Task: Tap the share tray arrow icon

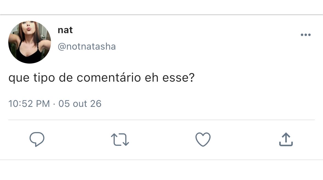Action: (286, 139)
